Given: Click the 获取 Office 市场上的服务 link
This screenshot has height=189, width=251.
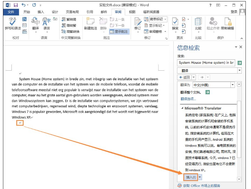Looking at the screenshot, I should pos(202,186).
